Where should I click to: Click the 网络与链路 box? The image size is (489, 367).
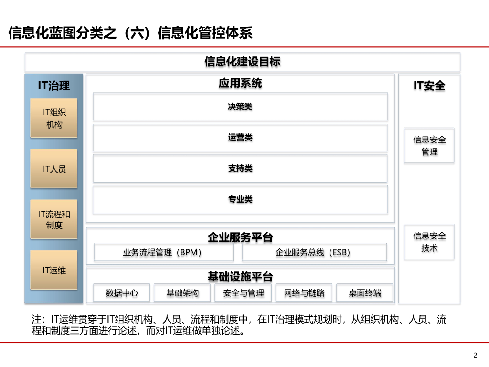pyautogui.click(x=304, y=293)
